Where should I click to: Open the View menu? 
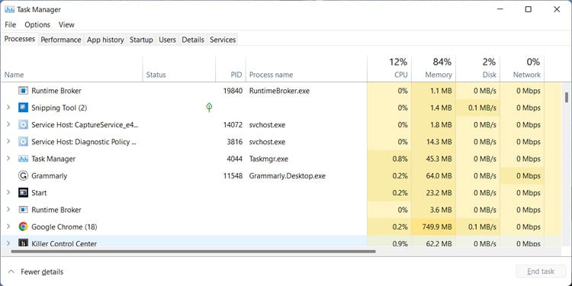click(x=66, y=25)
